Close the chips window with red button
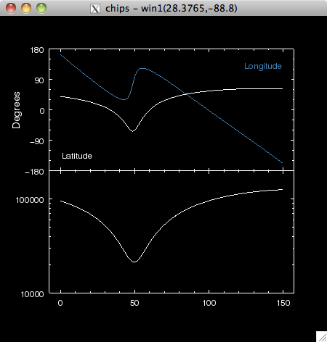The width and height of the screenshot is (327, 342). point(11,8)
